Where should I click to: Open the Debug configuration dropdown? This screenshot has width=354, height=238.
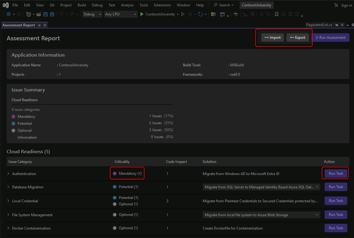click(92, 14)
